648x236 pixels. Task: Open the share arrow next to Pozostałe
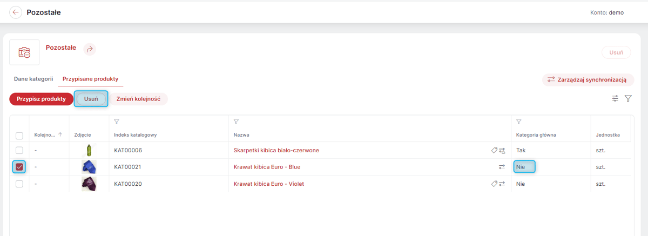(x=90, y=49)
